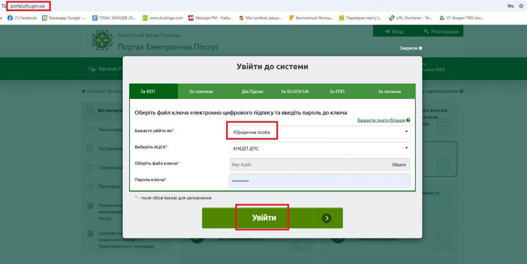
Task: Open the ПЛАН ЗАХОДІВ bookmark
Action: 114,18
